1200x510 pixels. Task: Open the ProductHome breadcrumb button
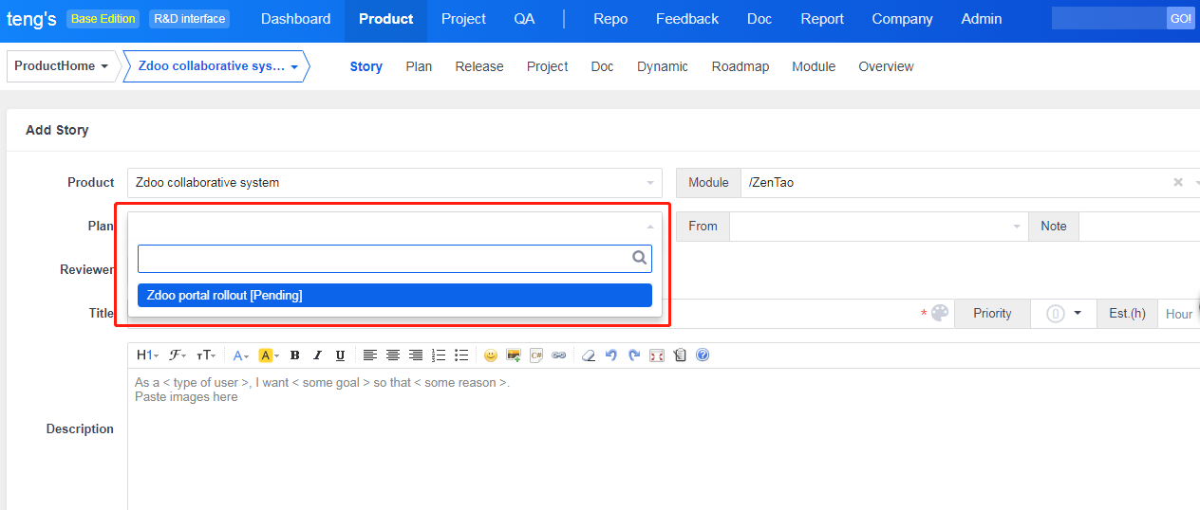coord(62,66)
